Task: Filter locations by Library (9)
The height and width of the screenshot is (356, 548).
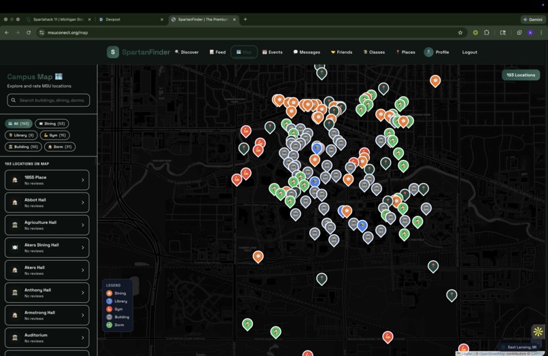Action: (21, 135)
